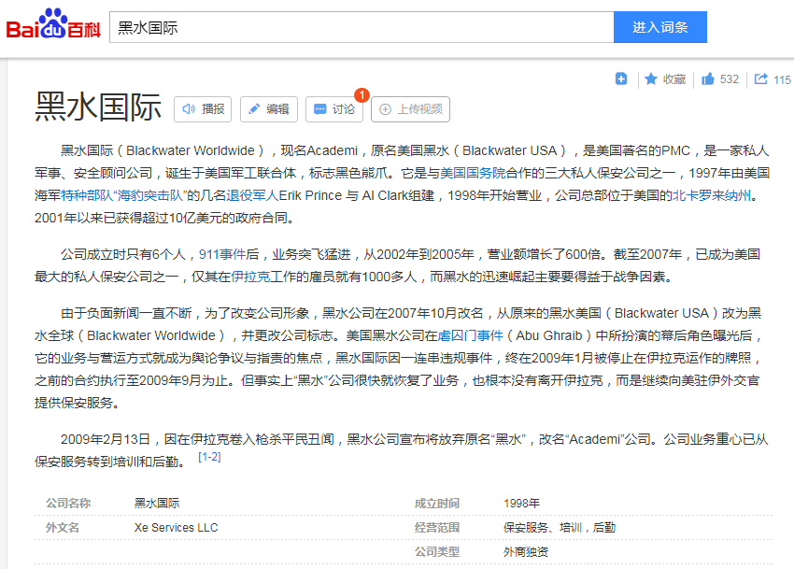The width and height of the screenshot is (794, 569).
Task: Select the 公司名称 label in infobox
Action: pyautogui.click(x=68, y=504)
